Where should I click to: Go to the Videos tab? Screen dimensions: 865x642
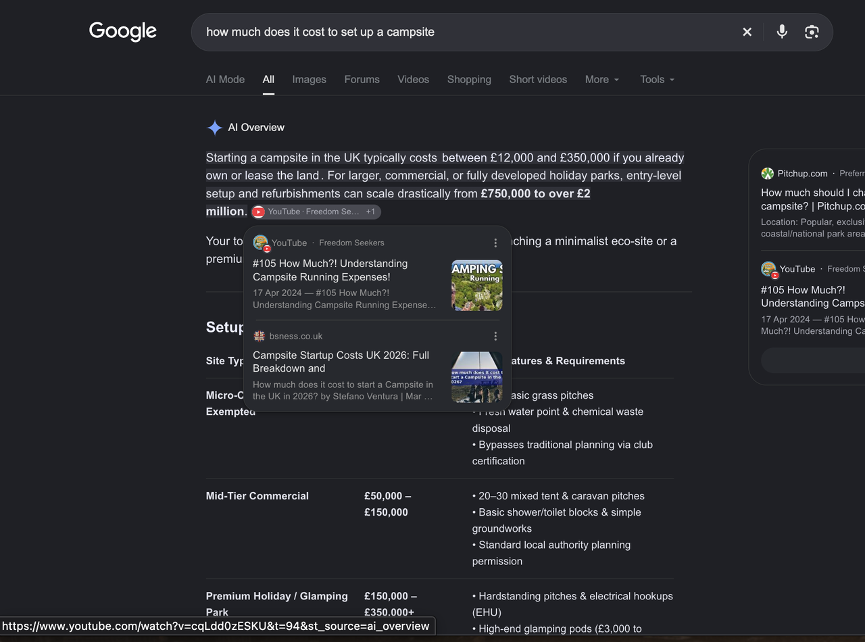(413, 79)
